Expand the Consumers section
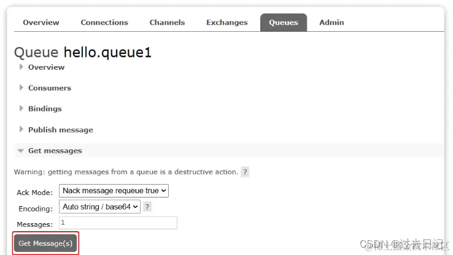The height and width of the screenshot is (255, 453). click(x=49, y=88)
